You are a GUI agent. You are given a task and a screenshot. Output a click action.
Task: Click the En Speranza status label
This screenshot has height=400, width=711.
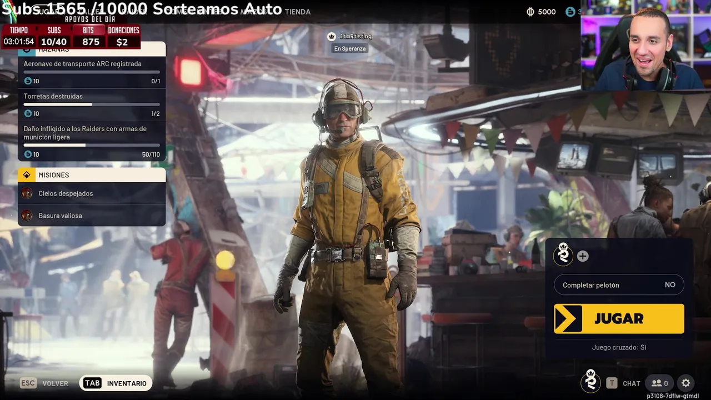click(350, 49)
